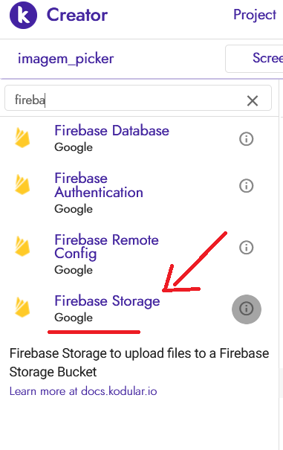This screenshot has width=283, height=450.
Task: Show info for Firebase Authentication
Action: pos(247,186)
